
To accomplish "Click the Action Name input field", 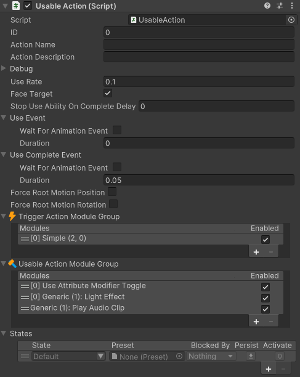I will tap(199, 45).
